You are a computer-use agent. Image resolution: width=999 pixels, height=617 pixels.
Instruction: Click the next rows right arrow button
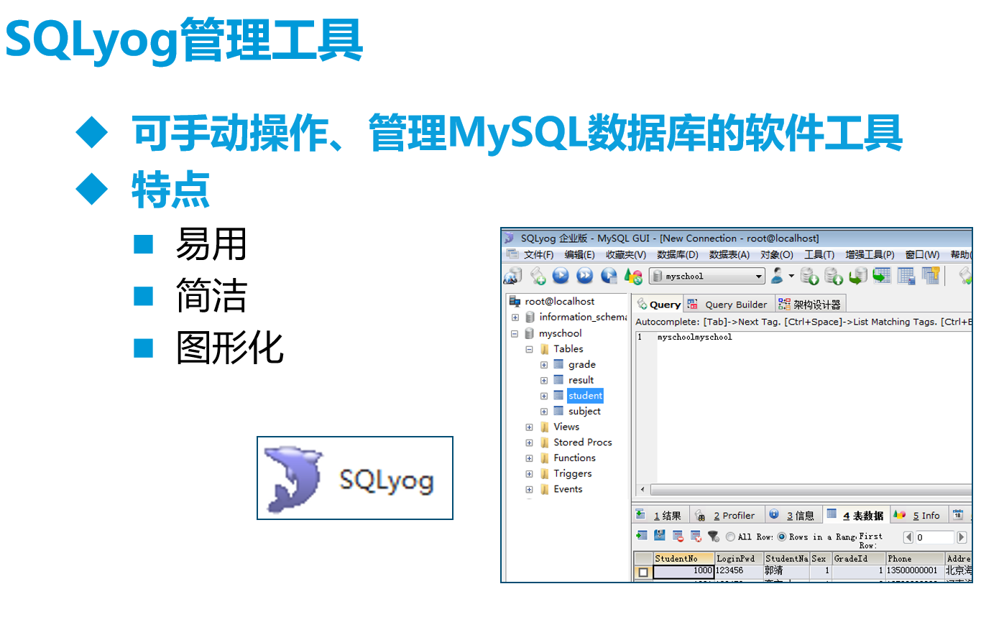(962, 537)
